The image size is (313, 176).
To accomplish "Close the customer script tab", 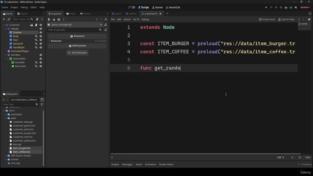I will pyautogui.click(x=160, y=14).
